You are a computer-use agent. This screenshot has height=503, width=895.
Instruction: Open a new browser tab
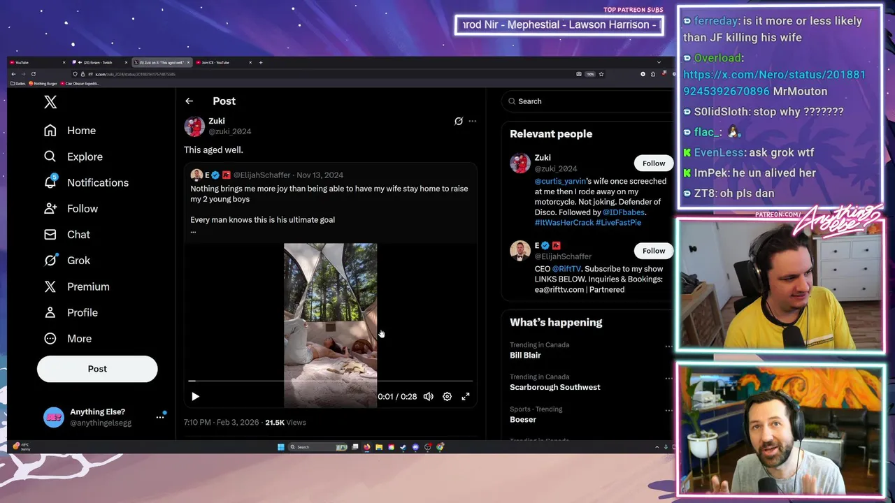[x=261, y=62]
